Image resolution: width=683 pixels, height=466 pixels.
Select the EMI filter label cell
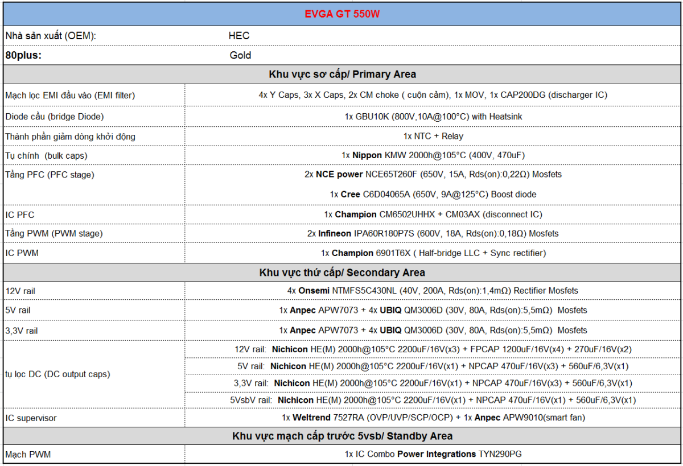(70, 95)
